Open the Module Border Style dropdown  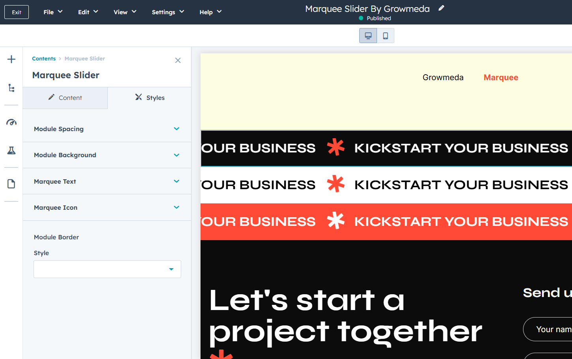(x=107, y=269)
